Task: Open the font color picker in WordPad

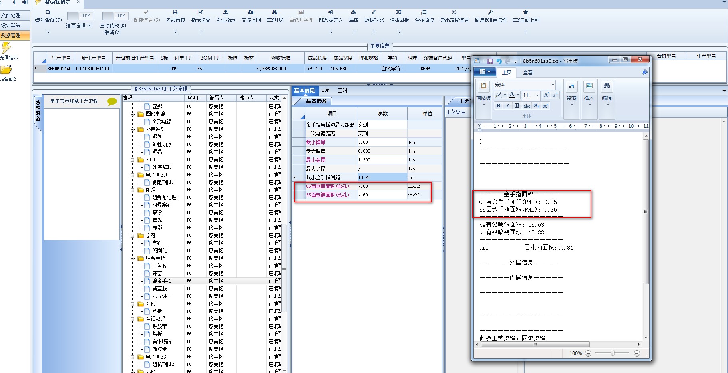Action: (514, 95)
